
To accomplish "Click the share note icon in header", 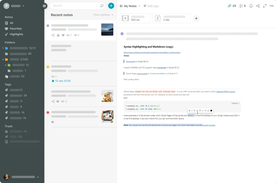I will 258,6.
